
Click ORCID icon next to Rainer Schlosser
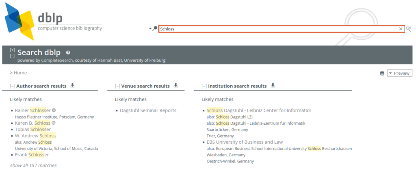(x=54, y=110)
